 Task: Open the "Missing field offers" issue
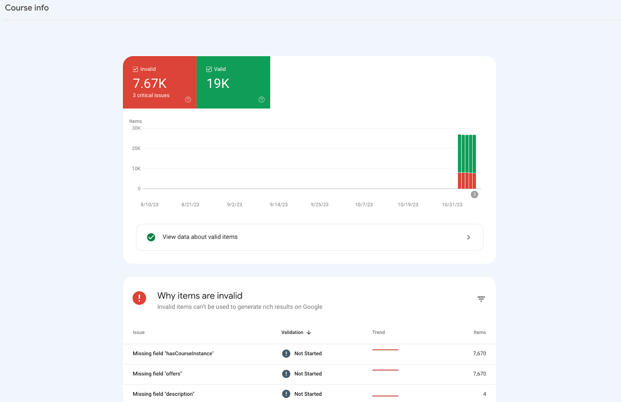point(157,374)
